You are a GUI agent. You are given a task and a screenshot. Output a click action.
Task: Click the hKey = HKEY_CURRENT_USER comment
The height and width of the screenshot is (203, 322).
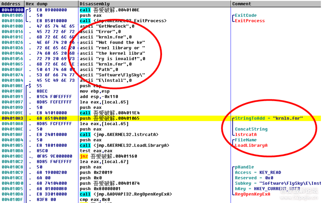pyautogui.click(x=267, y=189)
